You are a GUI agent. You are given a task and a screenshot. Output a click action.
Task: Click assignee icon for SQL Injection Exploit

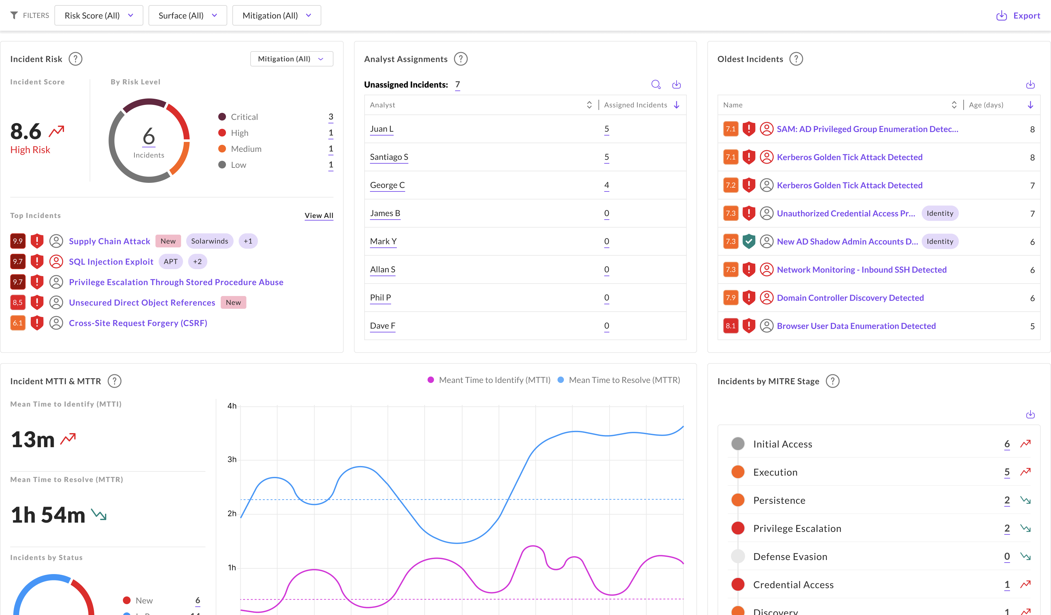pyautogui.click(x=56, y=262)
